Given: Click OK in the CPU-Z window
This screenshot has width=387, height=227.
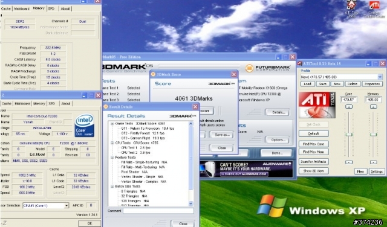Looking at the screenshot, I should (x=89, y=223).
